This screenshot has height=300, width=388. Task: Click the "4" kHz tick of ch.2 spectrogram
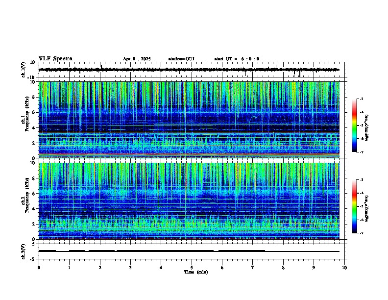click(x=34, y=209)
